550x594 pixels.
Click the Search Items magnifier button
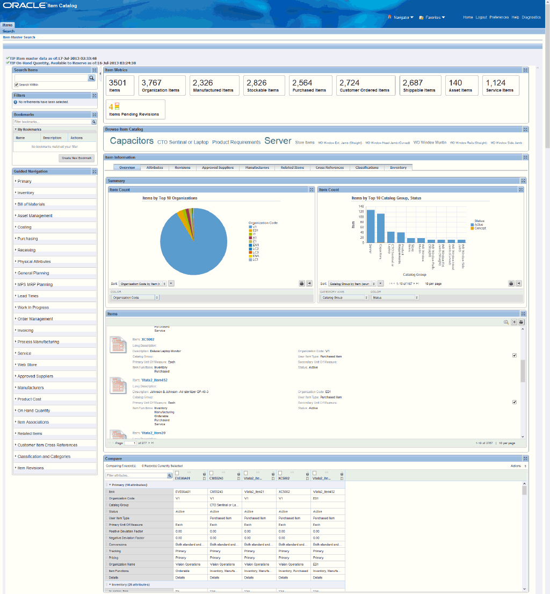coord(91,77)
